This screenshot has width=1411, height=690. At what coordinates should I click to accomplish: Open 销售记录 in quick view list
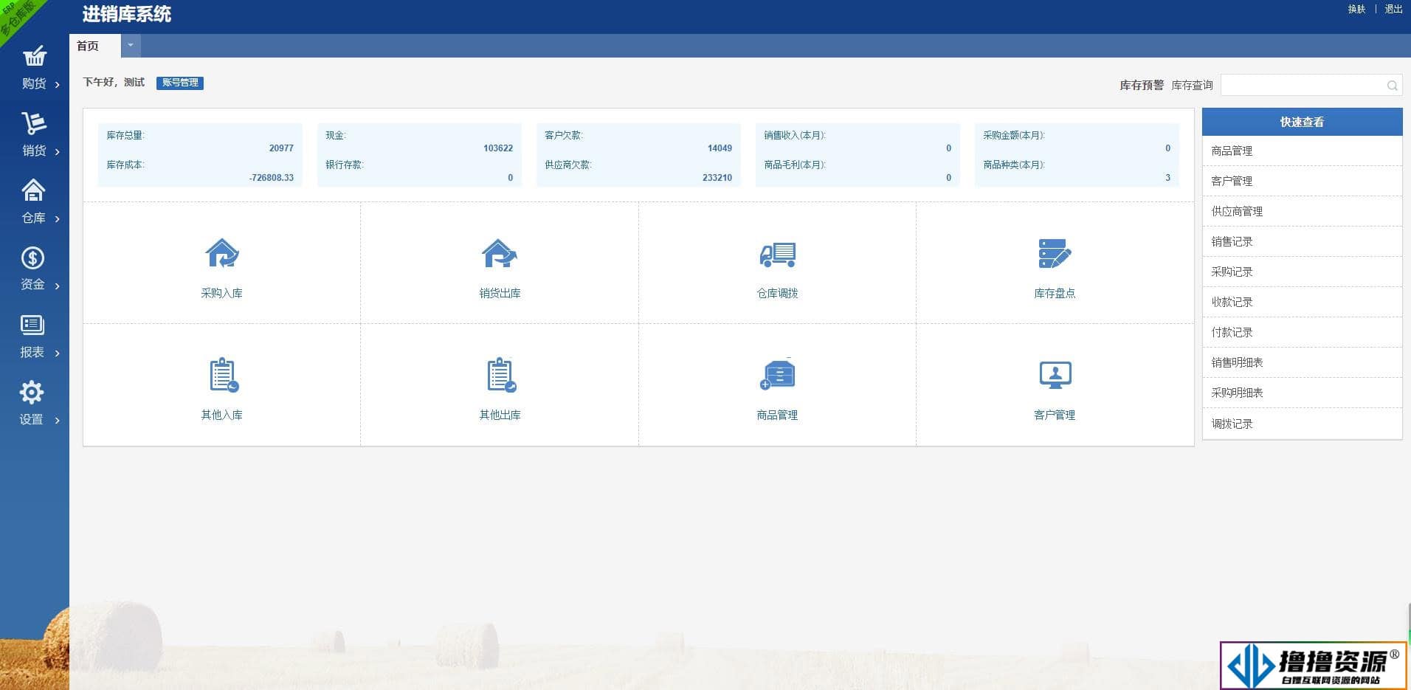point(1302,241)
